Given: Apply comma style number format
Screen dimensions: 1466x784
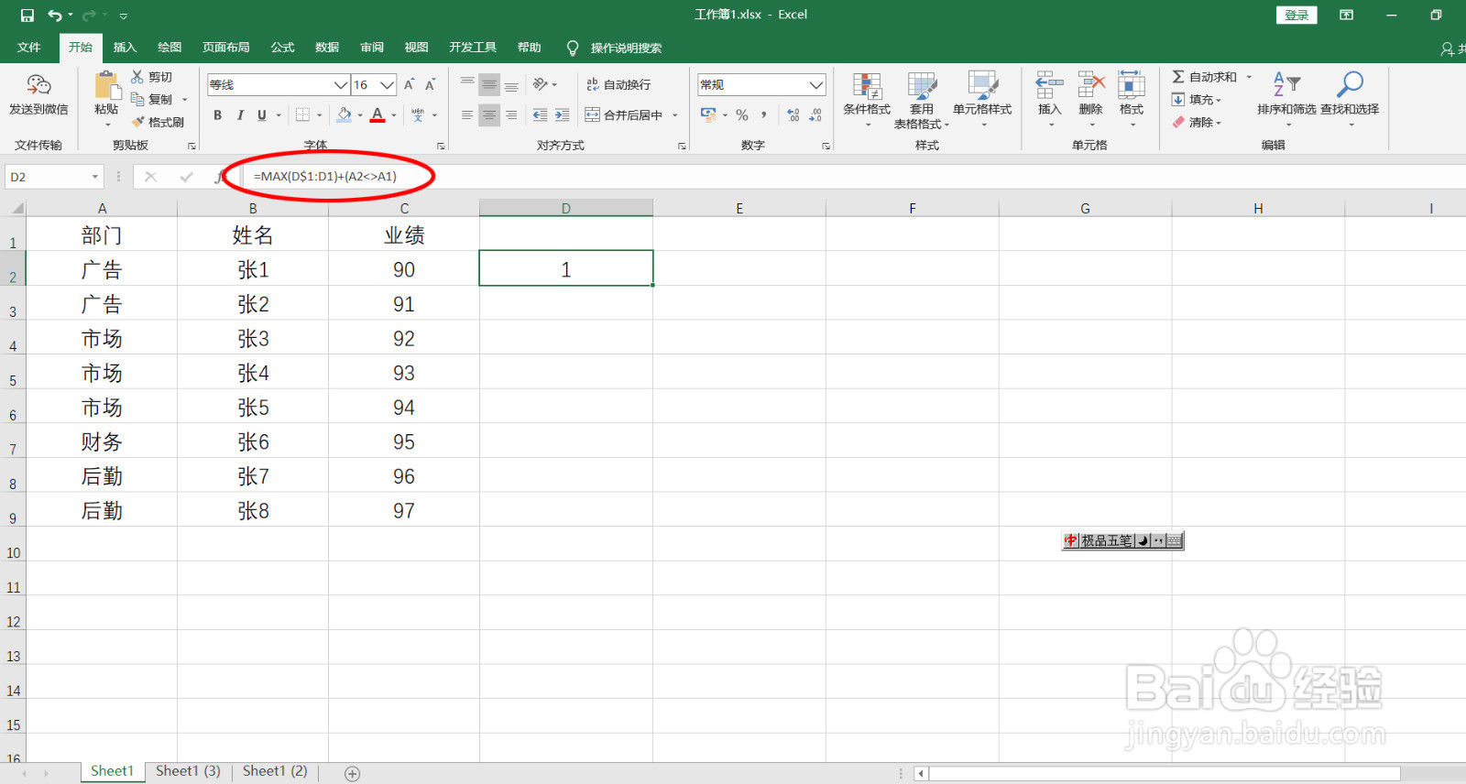Looking at the screenshot, I should point(763,114).
